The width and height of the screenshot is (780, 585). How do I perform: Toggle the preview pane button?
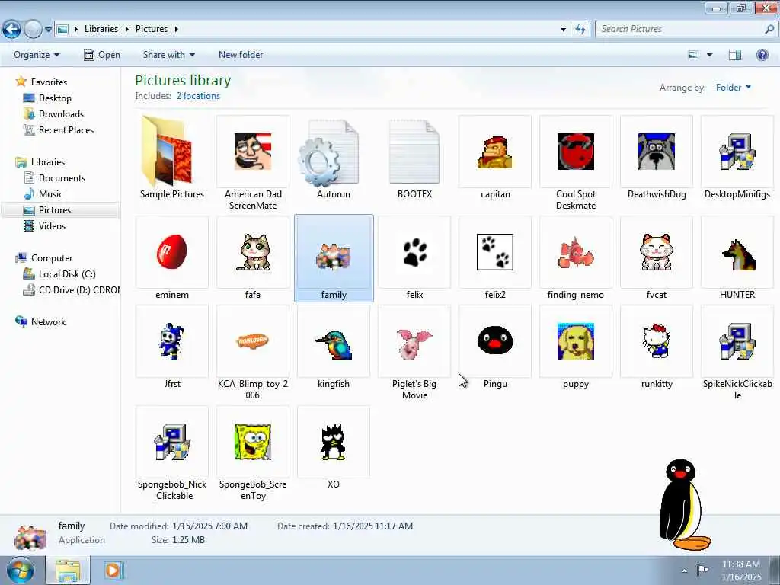(735, 55)
